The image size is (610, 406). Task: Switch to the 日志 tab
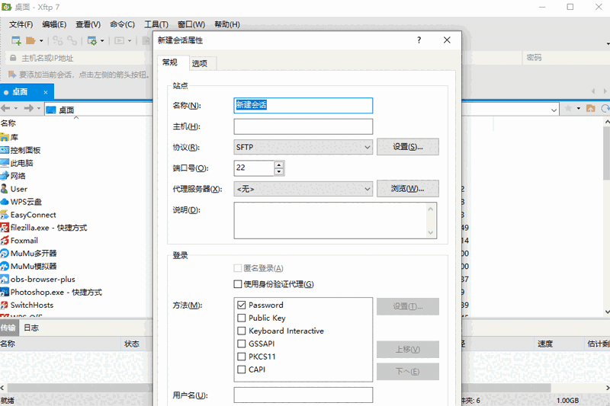point(30,328)
